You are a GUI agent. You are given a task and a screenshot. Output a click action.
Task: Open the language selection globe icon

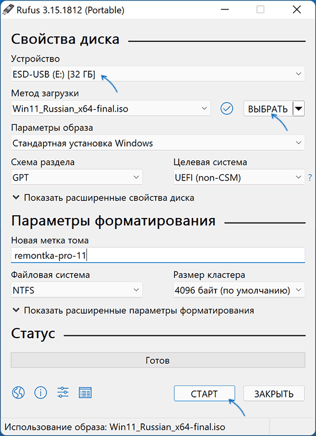point(18,393)
